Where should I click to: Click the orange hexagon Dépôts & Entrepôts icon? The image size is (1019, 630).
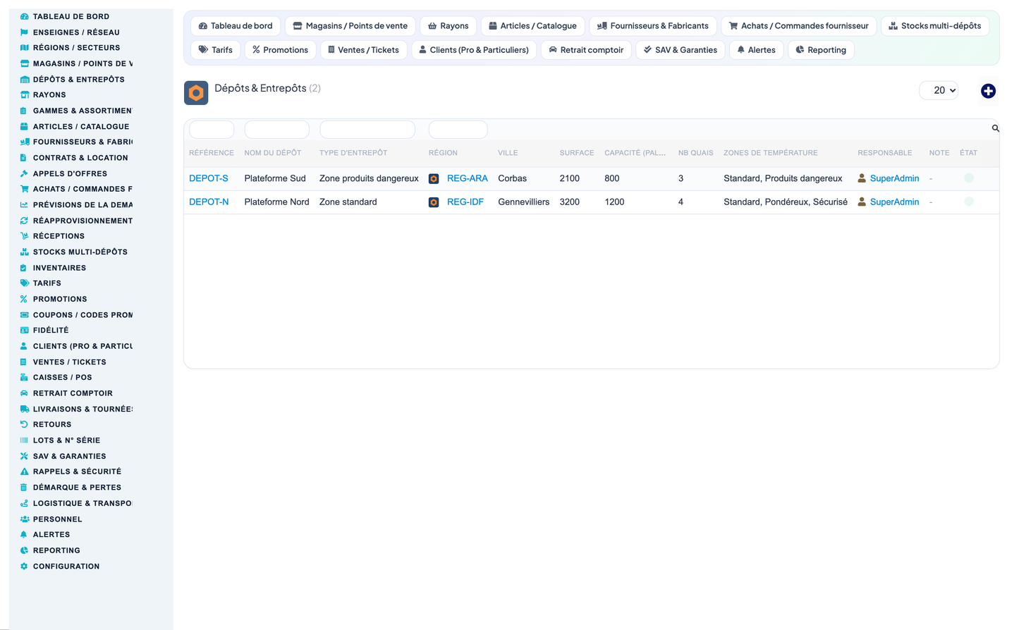coord(196,92)
